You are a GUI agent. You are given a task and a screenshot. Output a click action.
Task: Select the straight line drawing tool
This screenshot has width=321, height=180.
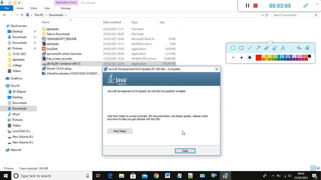[x=250, y=48]
